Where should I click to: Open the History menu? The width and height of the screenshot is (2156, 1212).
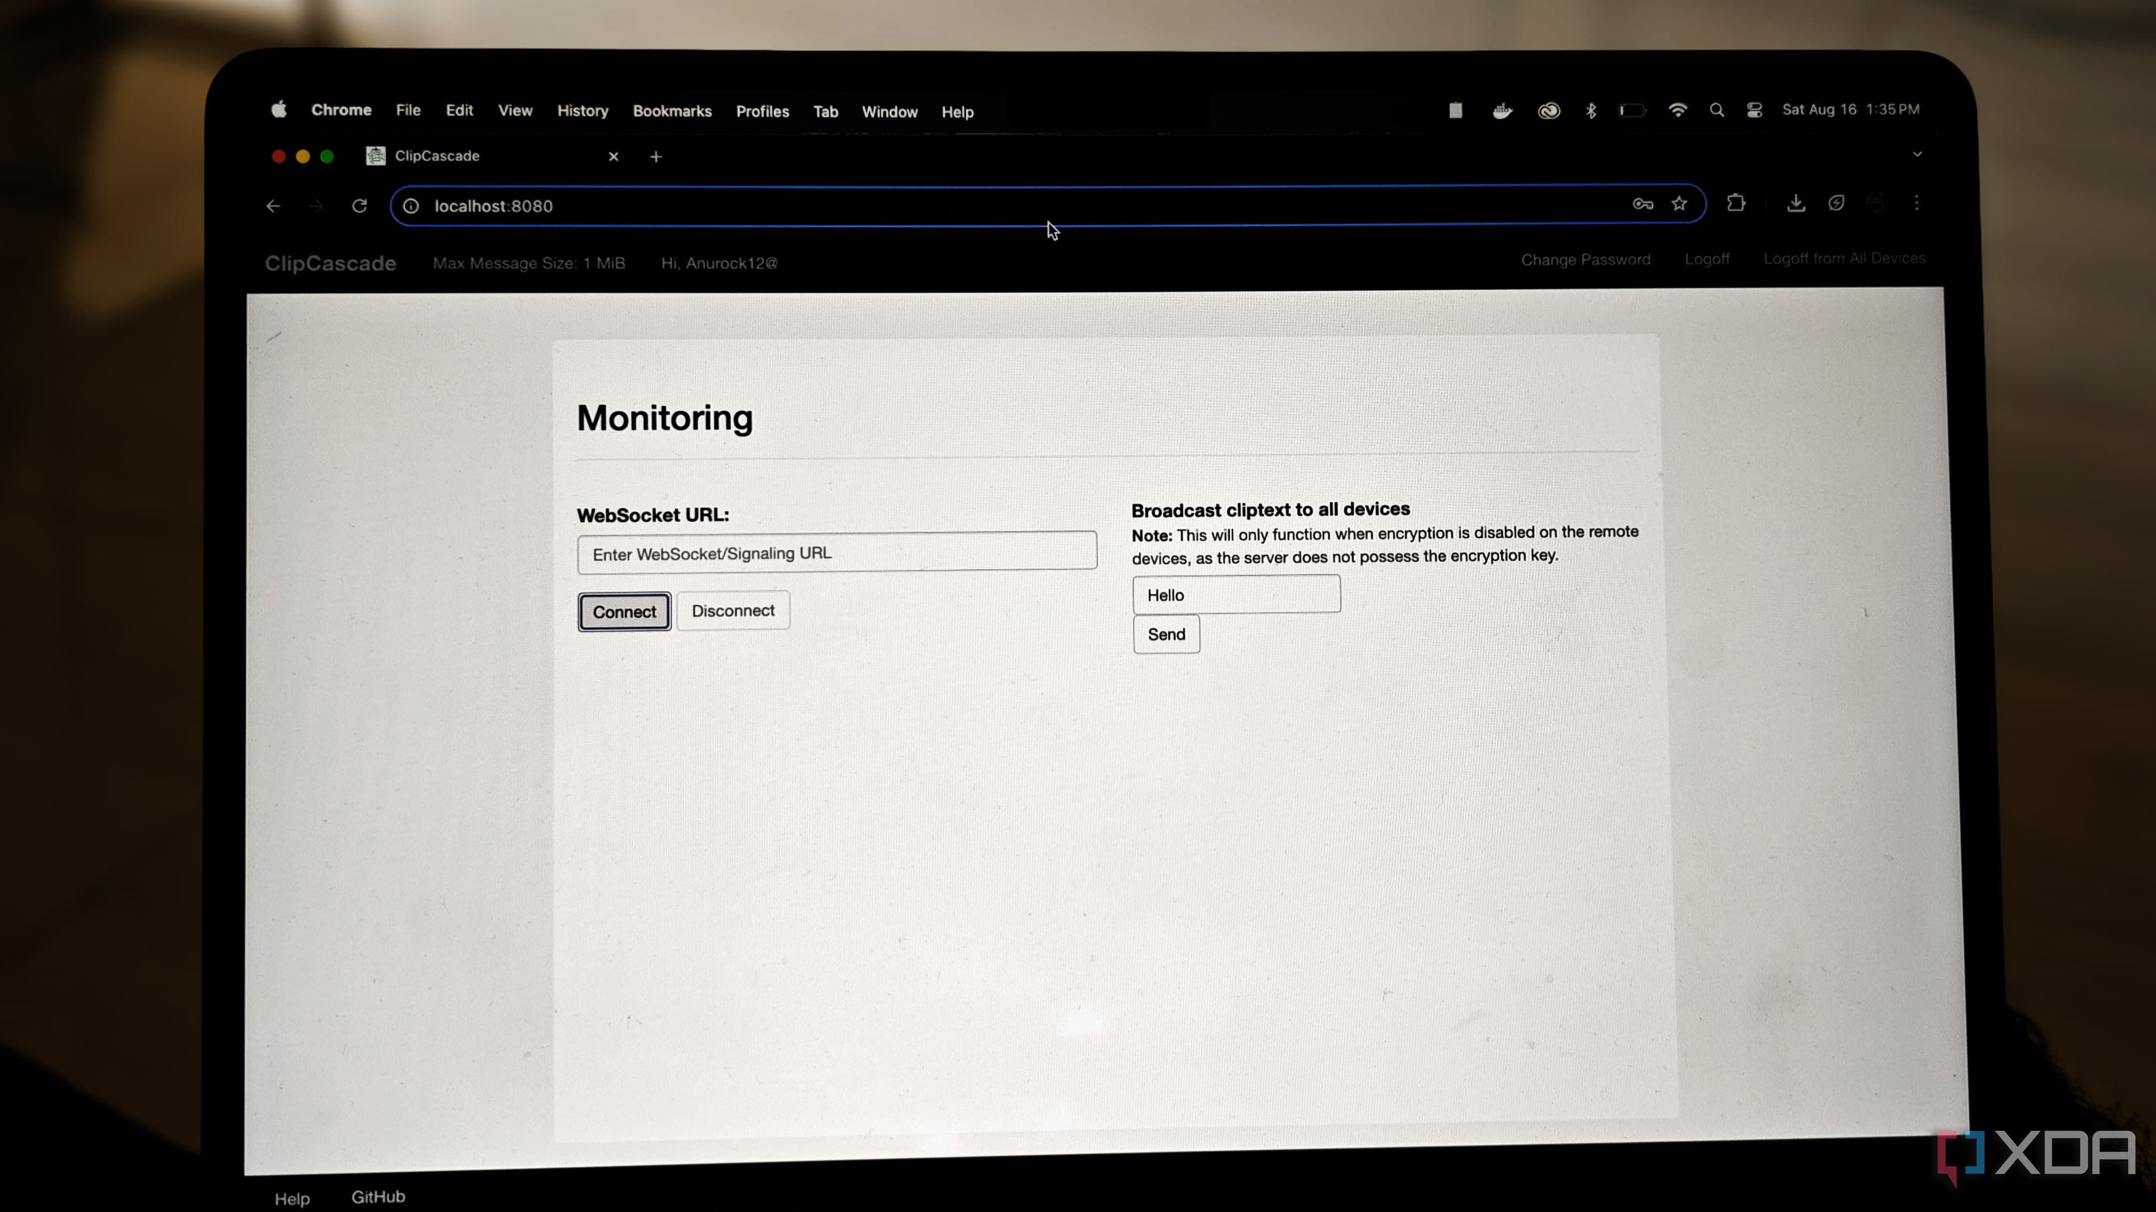[x=583, y=110]
